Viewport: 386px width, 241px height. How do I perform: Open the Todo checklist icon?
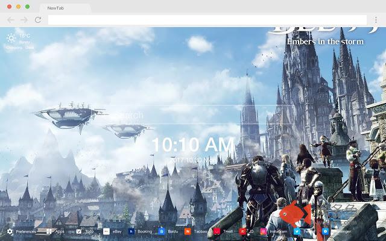click(79, 231)
